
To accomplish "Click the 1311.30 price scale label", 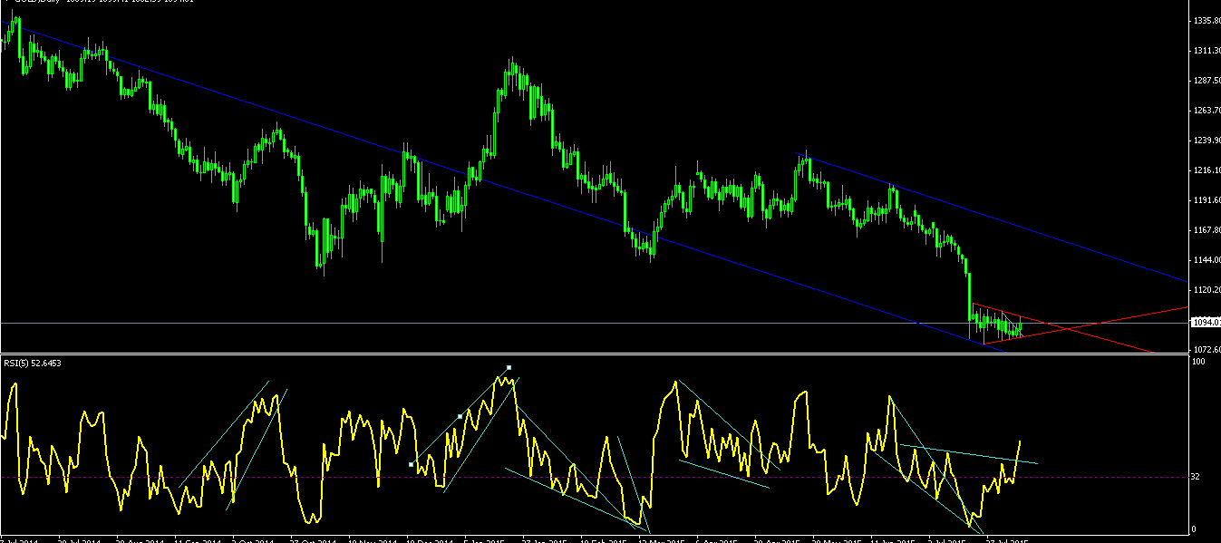I will click(1207, 51).
